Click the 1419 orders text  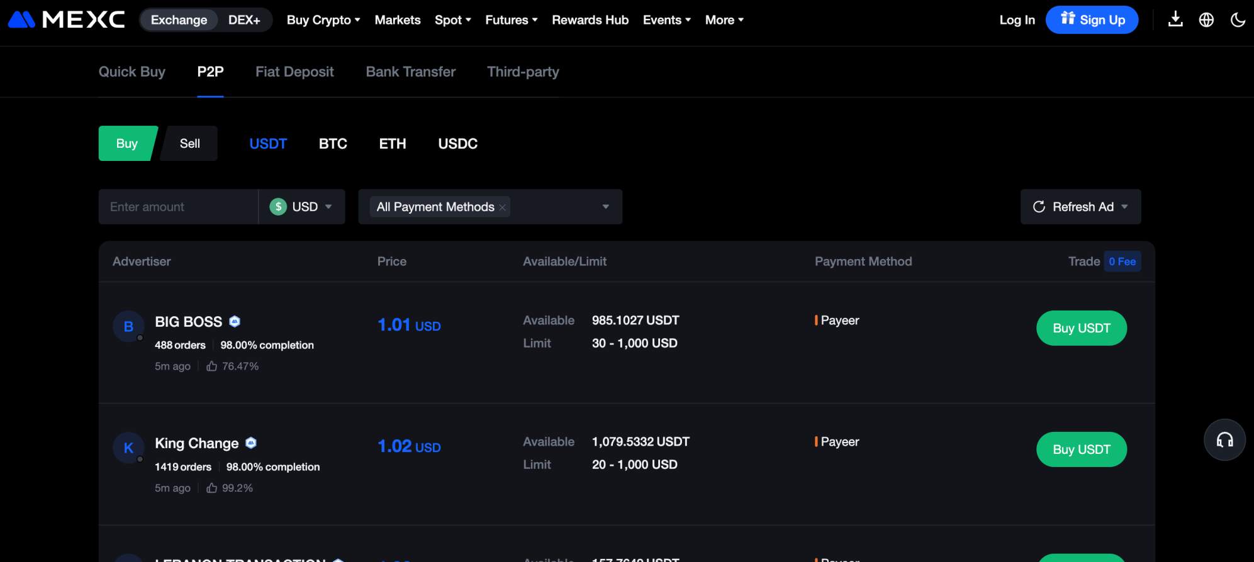click(183, 467)
